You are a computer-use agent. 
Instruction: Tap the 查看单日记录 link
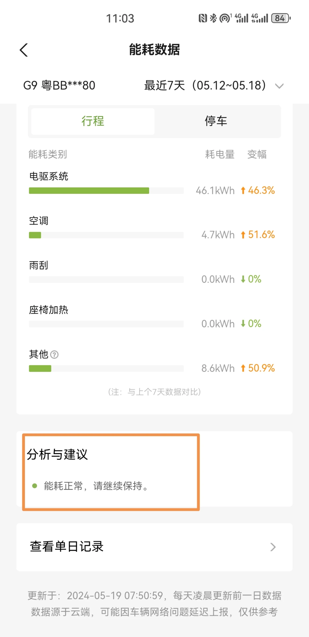click(x=67, y=547)
